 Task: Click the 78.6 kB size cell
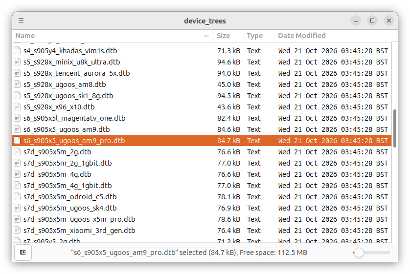(228, 219)
